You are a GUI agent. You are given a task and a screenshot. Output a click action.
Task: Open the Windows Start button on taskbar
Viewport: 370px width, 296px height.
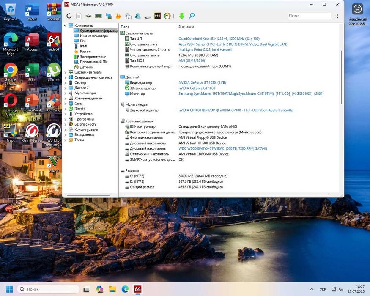[x=9, y=289]
